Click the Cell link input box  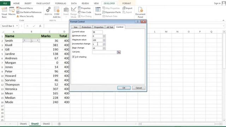coord(105,52)
